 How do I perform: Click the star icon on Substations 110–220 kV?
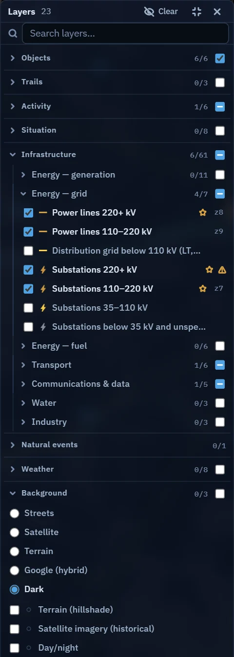tap(203, 289)
